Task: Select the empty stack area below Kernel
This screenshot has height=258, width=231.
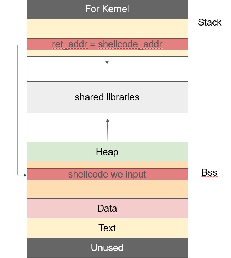Action: pos(107,29)
